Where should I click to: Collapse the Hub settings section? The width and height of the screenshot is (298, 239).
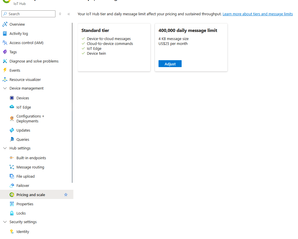pyautogui.click(x=5, y=148)
